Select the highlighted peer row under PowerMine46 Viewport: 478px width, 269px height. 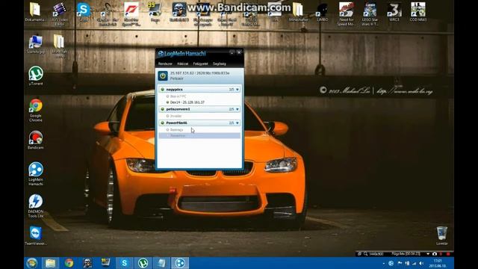199,136
